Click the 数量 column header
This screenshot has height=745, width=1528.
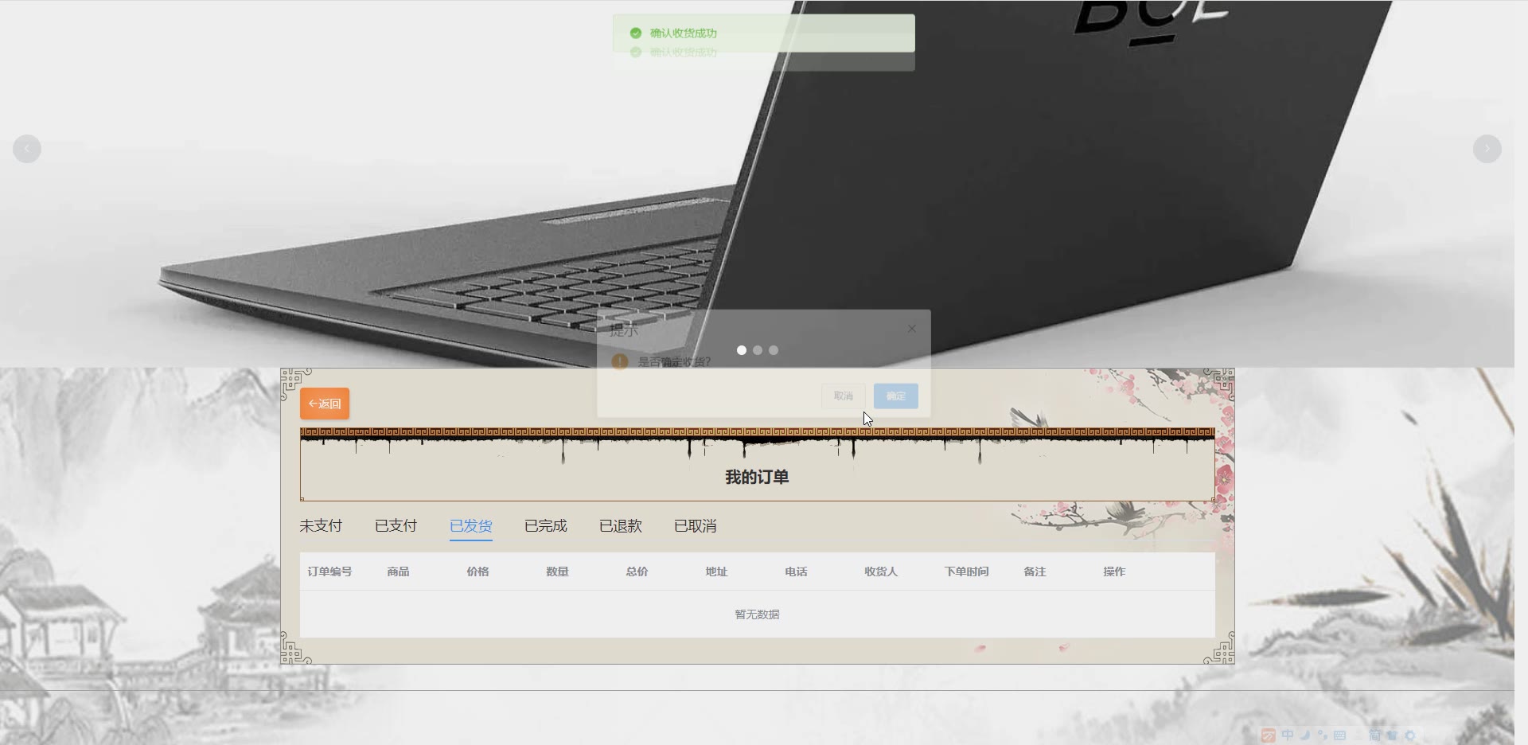[x=557, y=571]
